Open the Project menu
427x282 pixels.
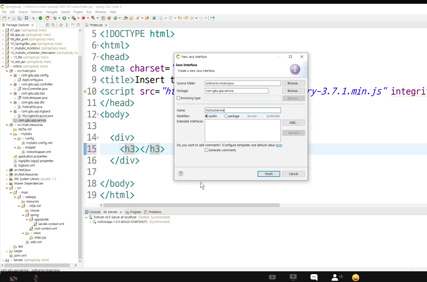tap(78, 12)
